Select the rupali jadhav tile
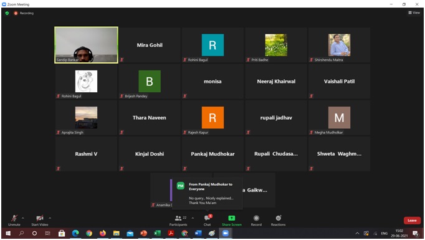The image size is (425, 240). (276, 118)
